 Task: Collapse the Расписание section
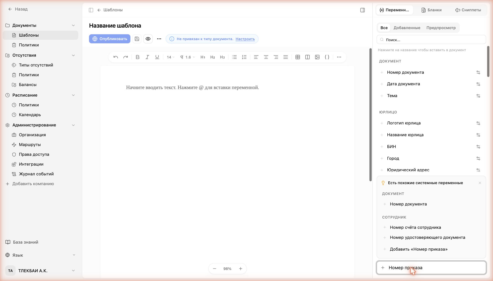73,95
